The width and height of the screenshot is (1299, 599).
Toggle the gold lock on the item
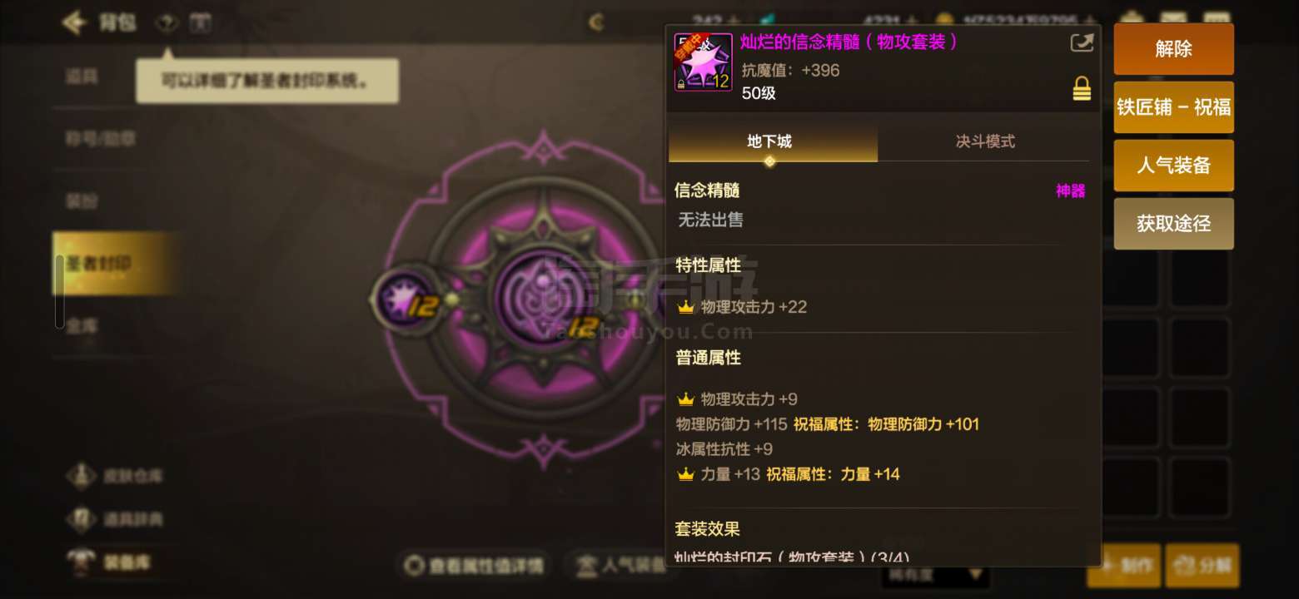1082,89
